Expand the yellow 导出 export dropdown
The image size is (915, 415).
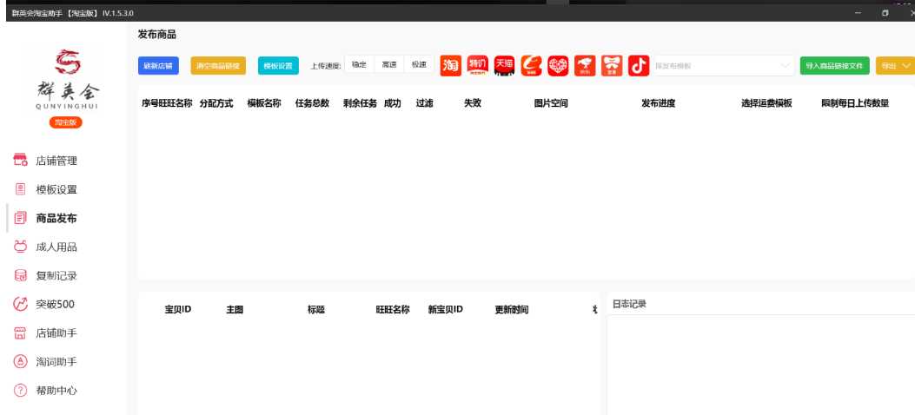point(895,66)
